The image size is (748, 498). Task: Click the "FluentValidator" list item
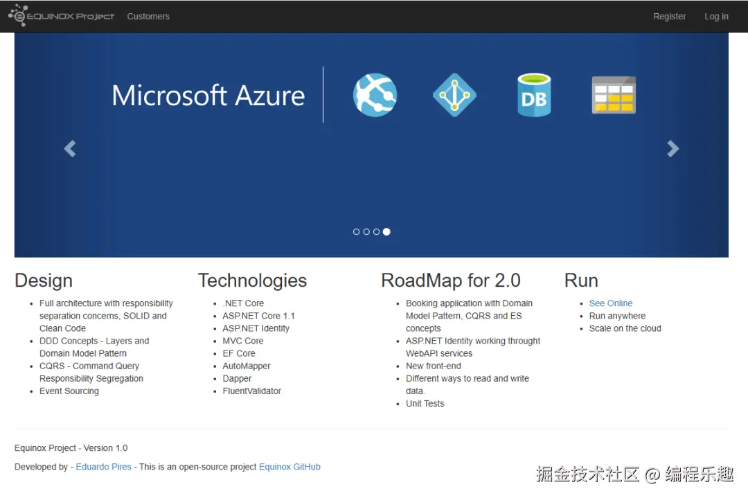252,391
